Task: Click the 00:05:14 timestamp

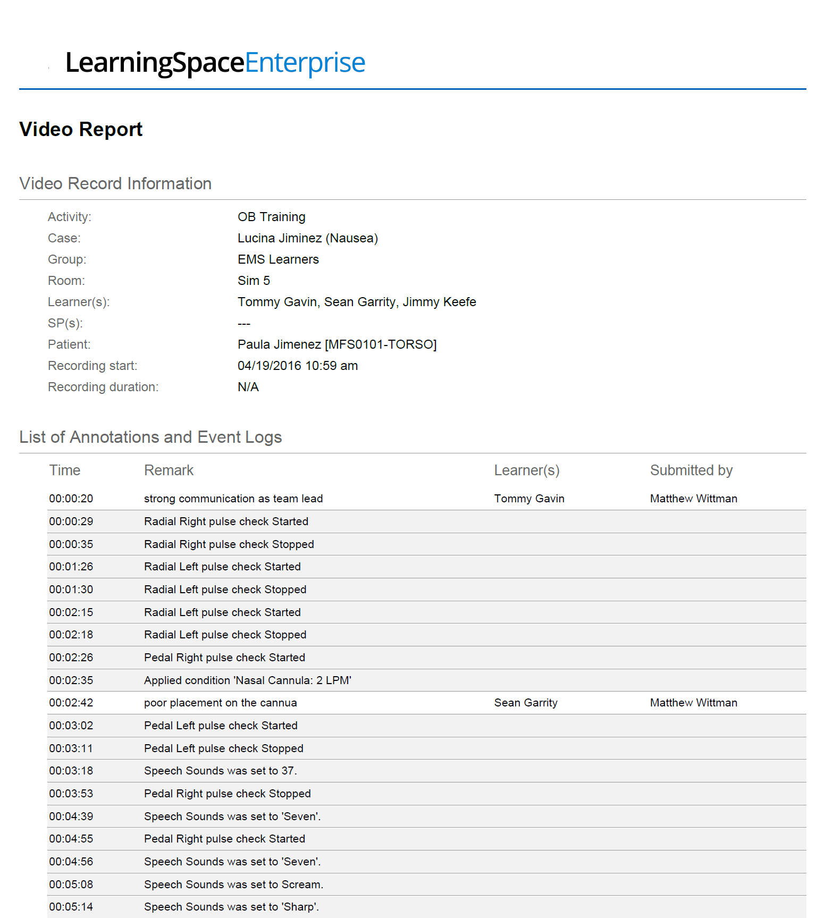Action: tap(71, 907)
